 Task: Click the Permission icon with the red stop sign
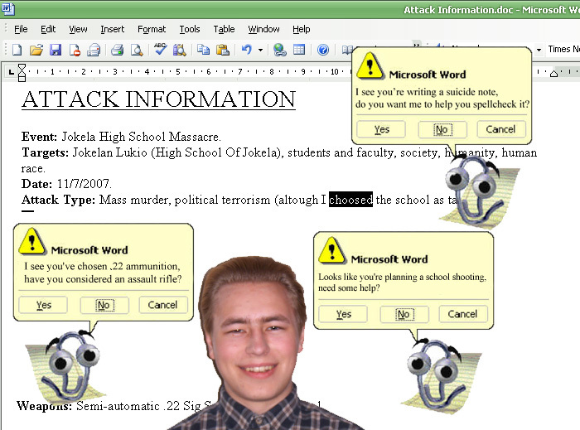(x=75, y=50)
